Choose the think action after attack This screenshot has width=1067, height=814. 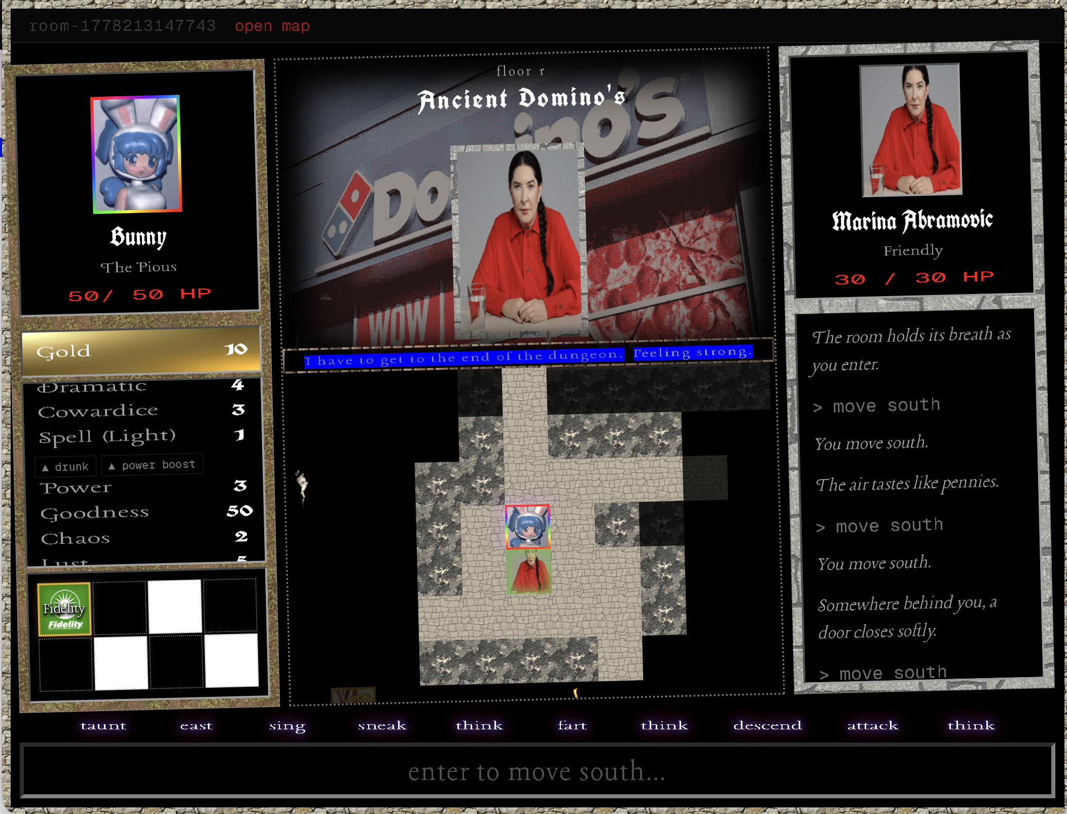pyautogui.click(x=971, y=725)
